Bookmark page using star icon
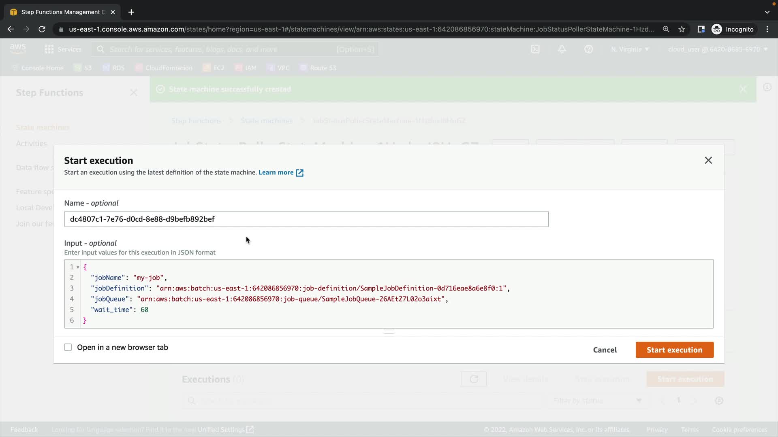Image resolution: width=778 pixels, height=437 pixels. (682, 29)
